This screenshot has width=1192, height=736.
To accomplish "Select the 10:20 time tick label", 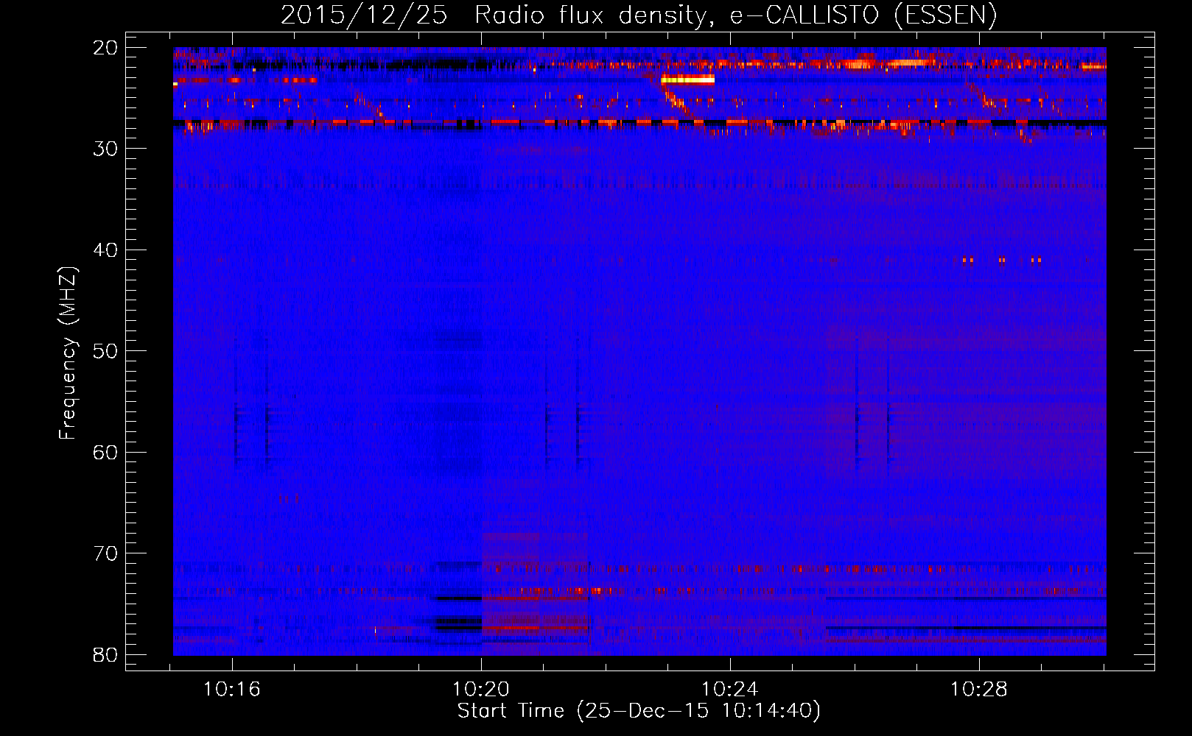I will click(481, 690).
